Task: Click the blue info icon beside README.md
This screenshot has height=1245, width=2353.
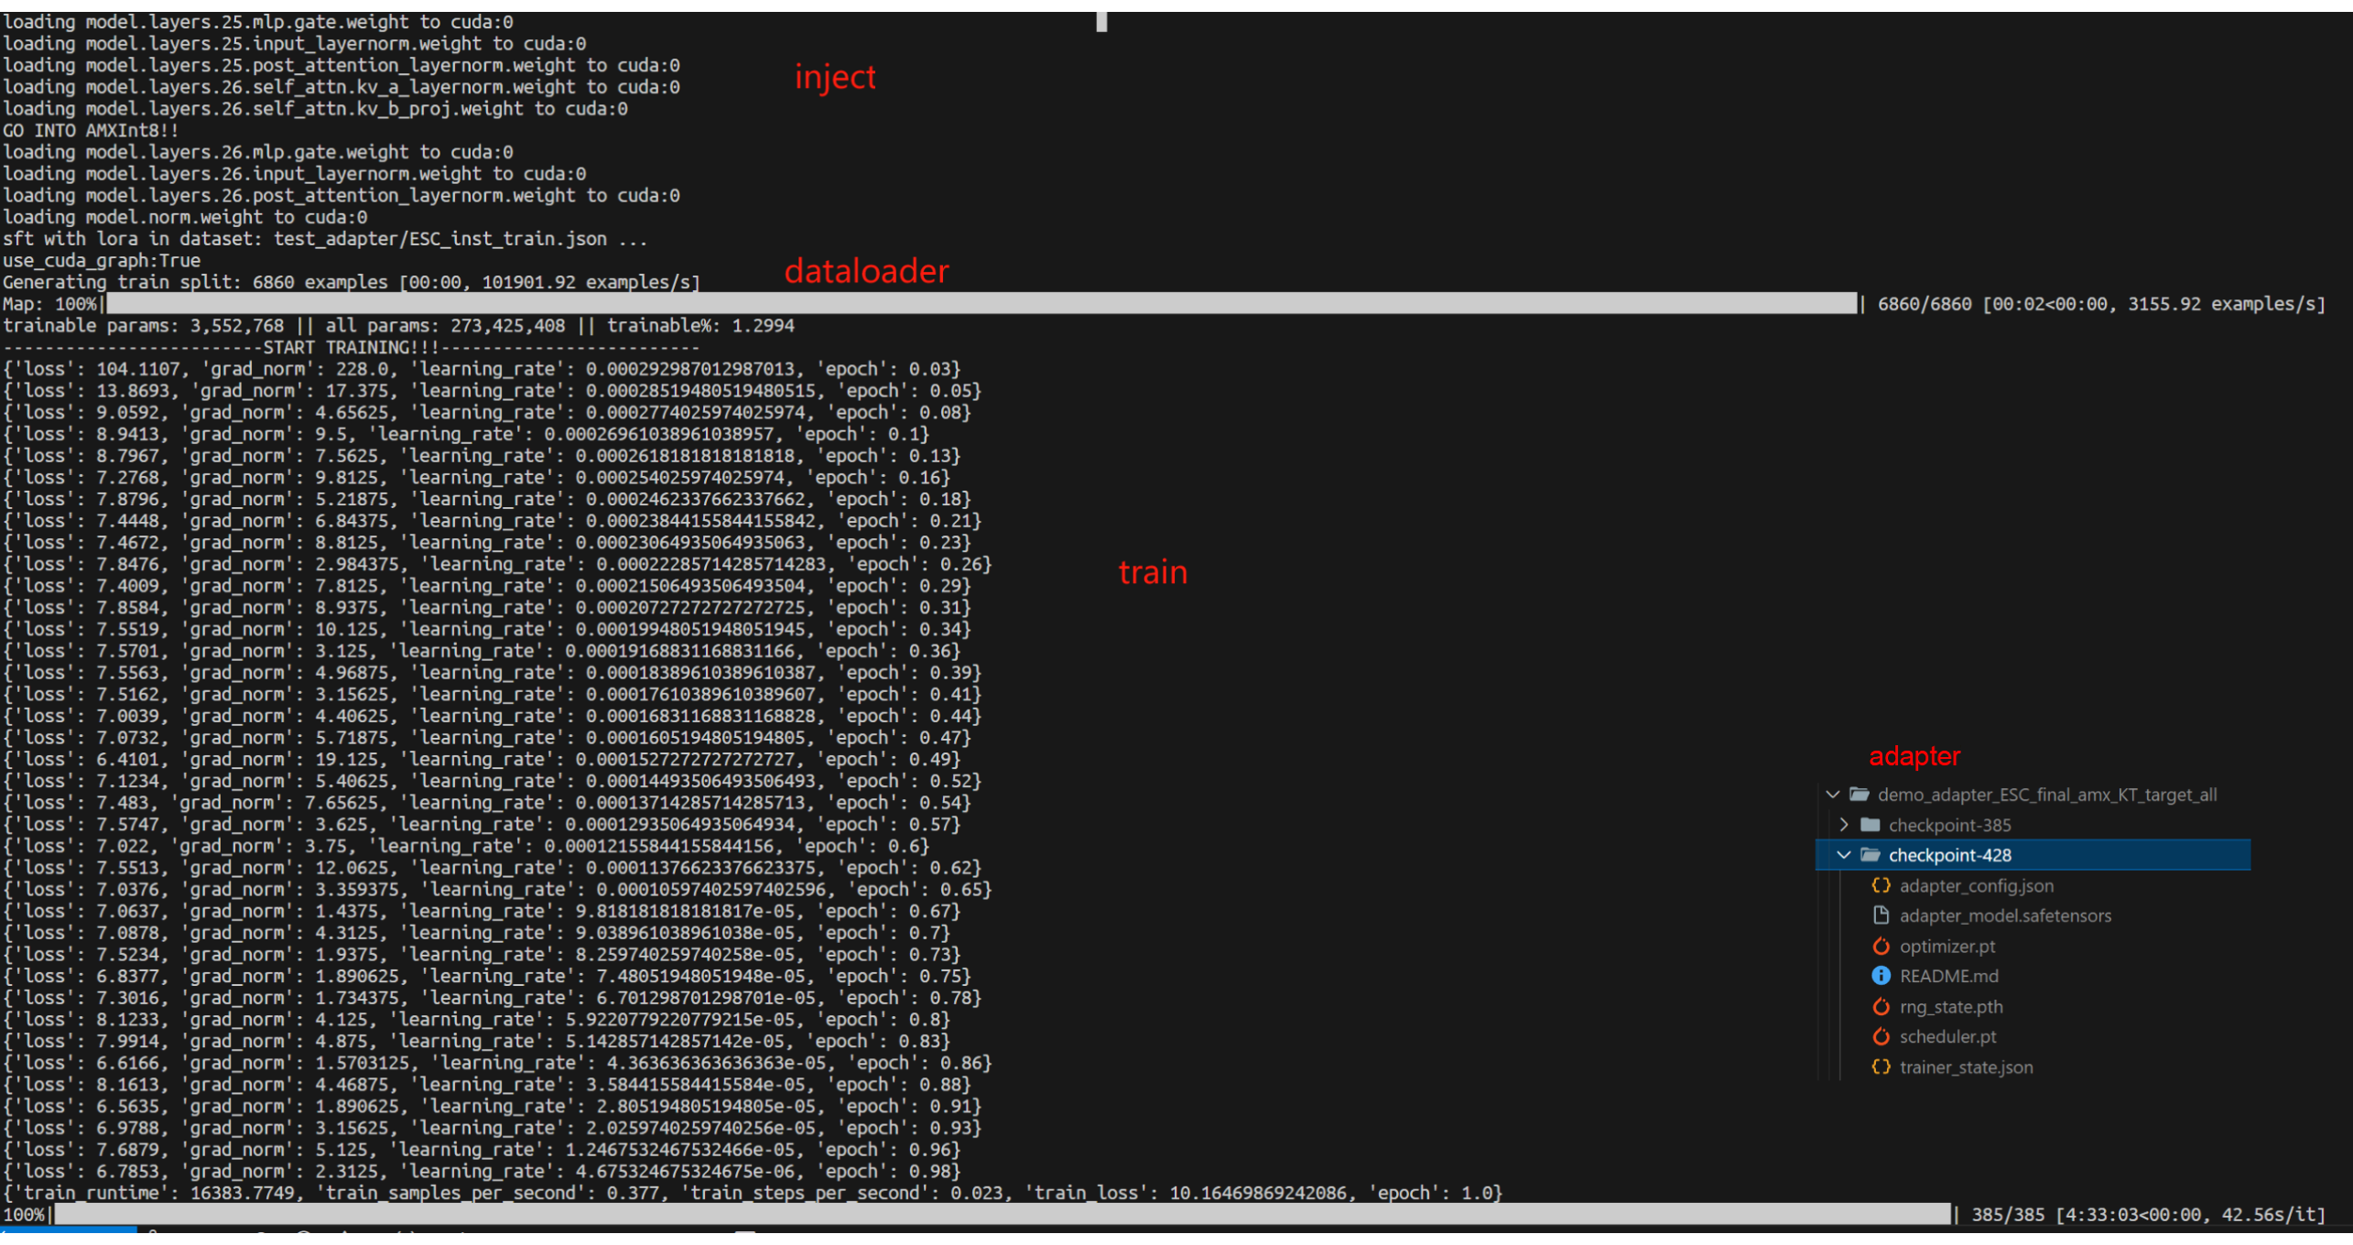Action: (1881, 976)
